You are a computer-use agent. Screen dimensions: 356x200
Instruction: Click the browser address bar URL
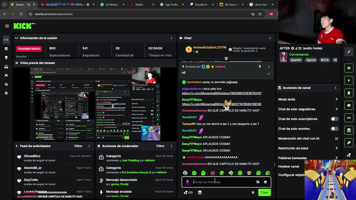(54, 14)
